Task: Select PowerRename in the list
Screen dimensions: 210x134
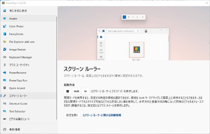Action: (29, 73)
